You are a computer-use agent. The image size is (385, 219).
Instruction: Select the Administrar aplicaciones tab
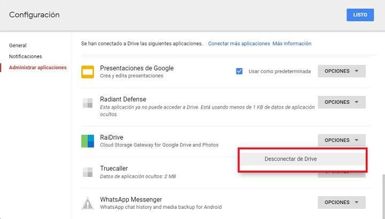point(37,68)
